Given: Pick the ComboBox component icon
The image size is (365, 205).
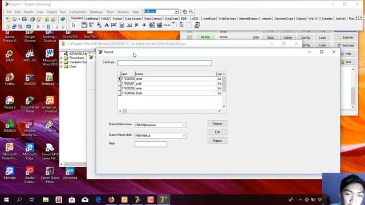Looking at the screenshot, I should pyautogui.click(x=159, y=25).
